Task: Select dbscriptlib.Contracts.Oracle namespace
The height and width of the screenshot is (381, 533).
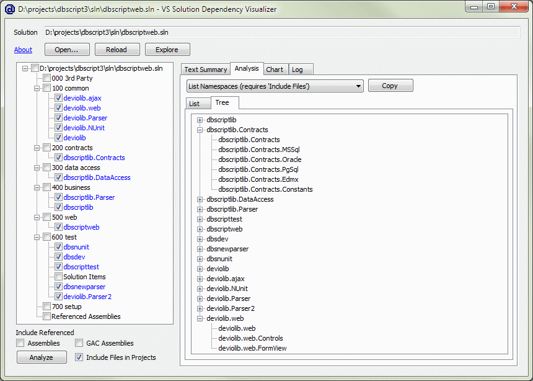Action: tap(260, 159)
